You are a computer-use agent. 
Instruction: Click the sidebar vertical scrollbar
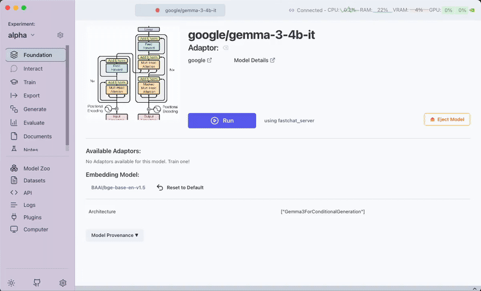point(67,96)
